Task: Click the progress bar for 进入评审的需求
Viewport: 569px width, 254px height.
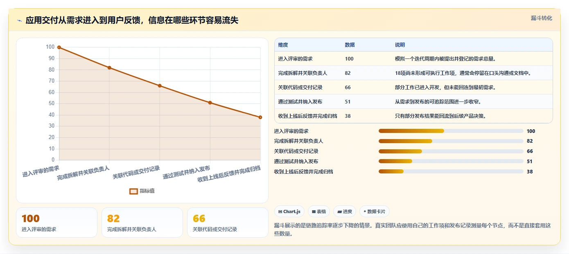Action: tap(451, 131)
